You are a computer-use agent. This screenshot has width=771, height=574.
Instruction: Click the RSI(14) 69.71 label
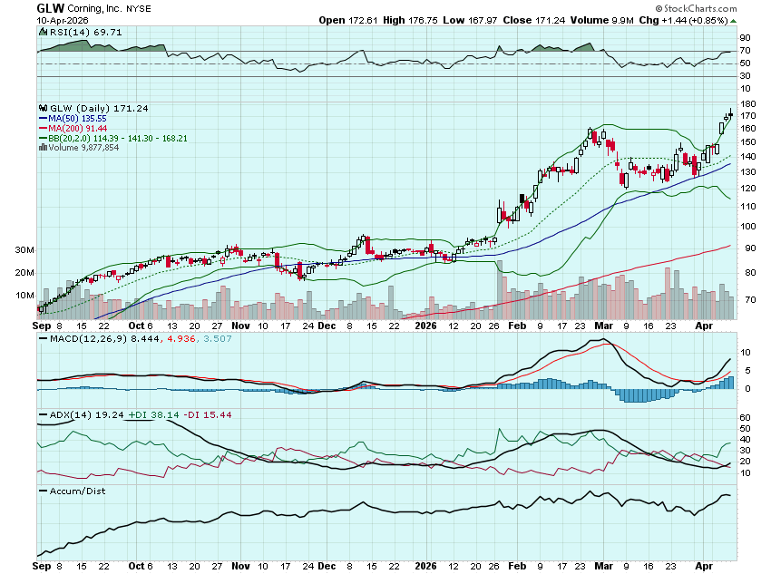point(85,33)
